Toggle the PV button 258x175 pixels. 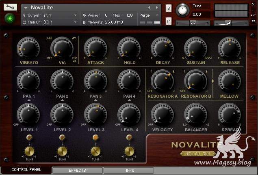pyautogui.click(x=253, y=21)
